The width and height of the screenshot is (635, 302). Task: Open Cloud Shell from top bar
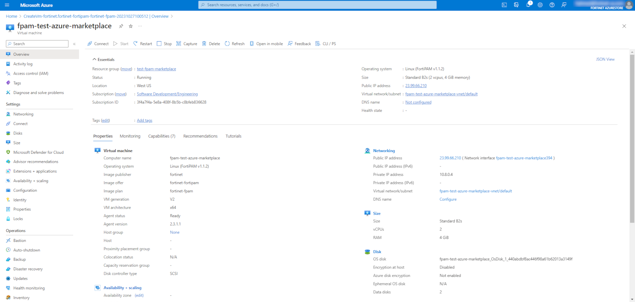504,5
